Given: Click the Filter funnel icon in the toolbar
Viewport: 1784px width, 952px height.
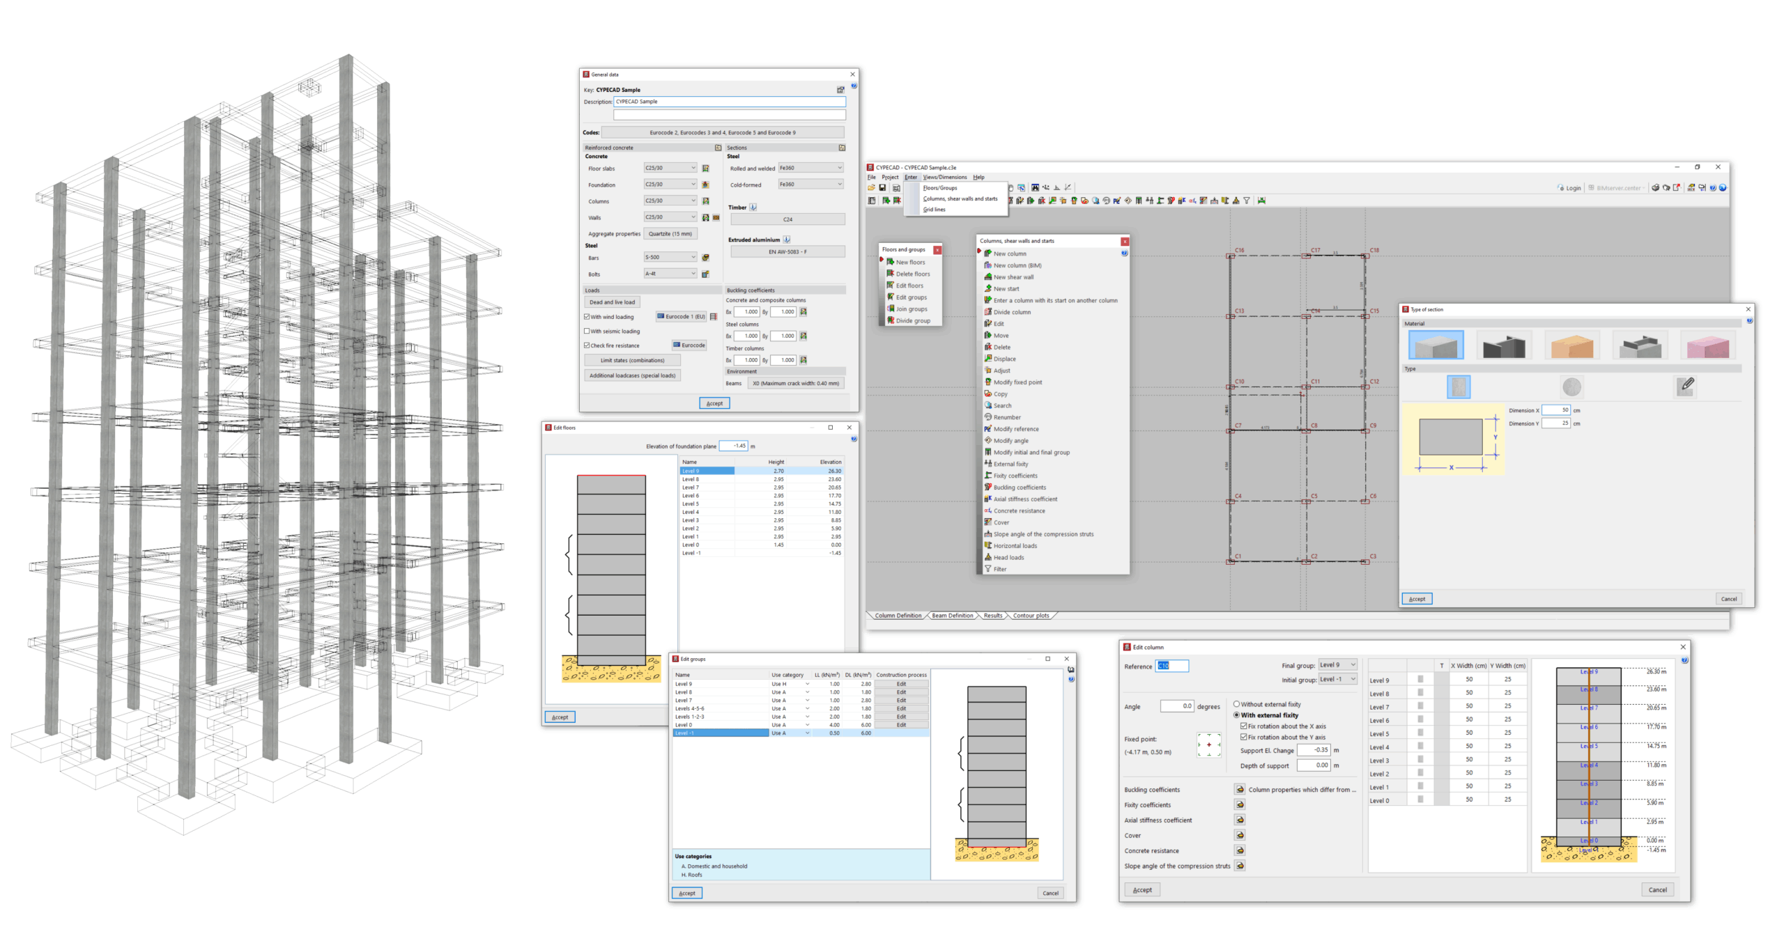Looking at the screenshot, I should [1247, 201].
